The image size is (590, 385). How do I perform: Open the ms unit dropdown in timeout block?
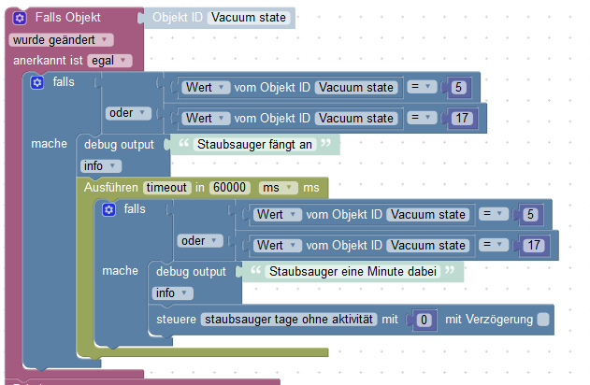tap(278, 188)
